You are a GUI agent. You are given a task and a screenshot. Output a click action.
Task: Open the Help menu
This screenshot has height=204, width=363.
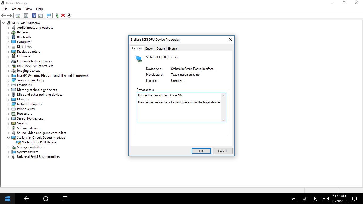39,9
